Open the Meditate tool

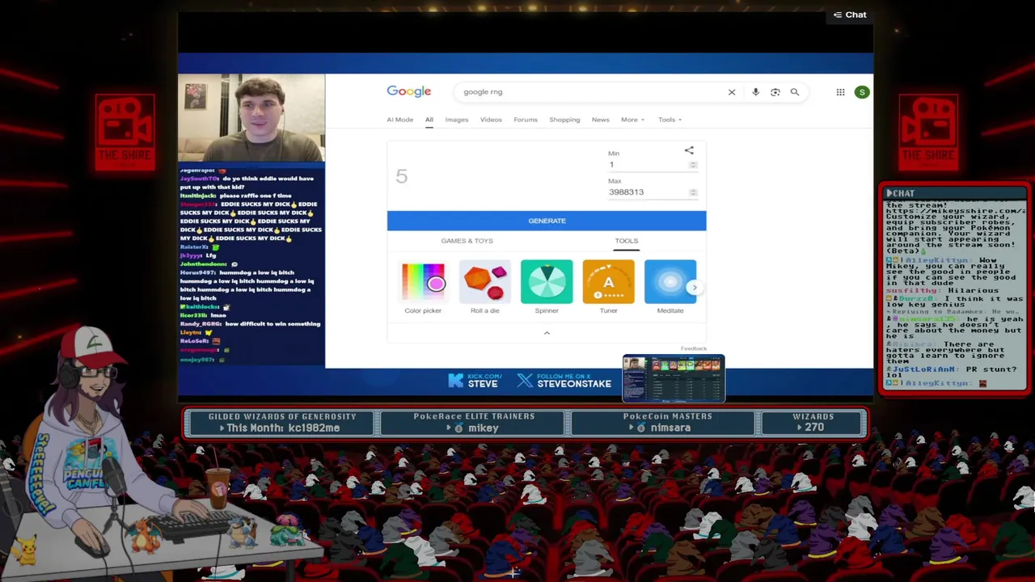pos(670,287)
